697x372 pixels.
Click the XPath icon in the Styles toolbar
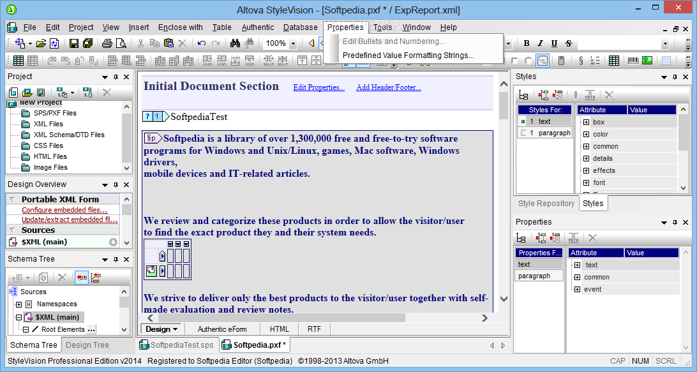click(589, 94)
